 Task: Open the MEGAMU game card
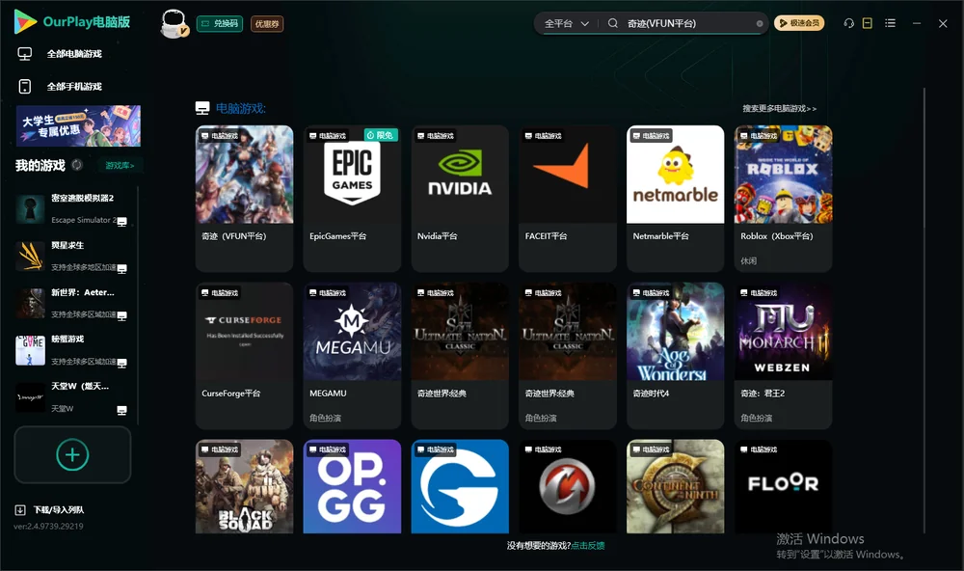[x=352, y=355]
